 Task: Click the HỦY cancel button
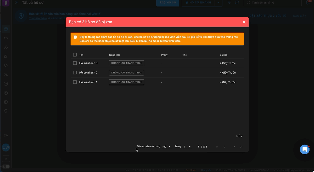pyautogui.click(x=239, y=136)
